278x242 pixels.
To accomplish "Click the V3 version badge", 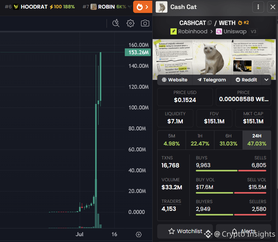I will [x=253, y=31].
